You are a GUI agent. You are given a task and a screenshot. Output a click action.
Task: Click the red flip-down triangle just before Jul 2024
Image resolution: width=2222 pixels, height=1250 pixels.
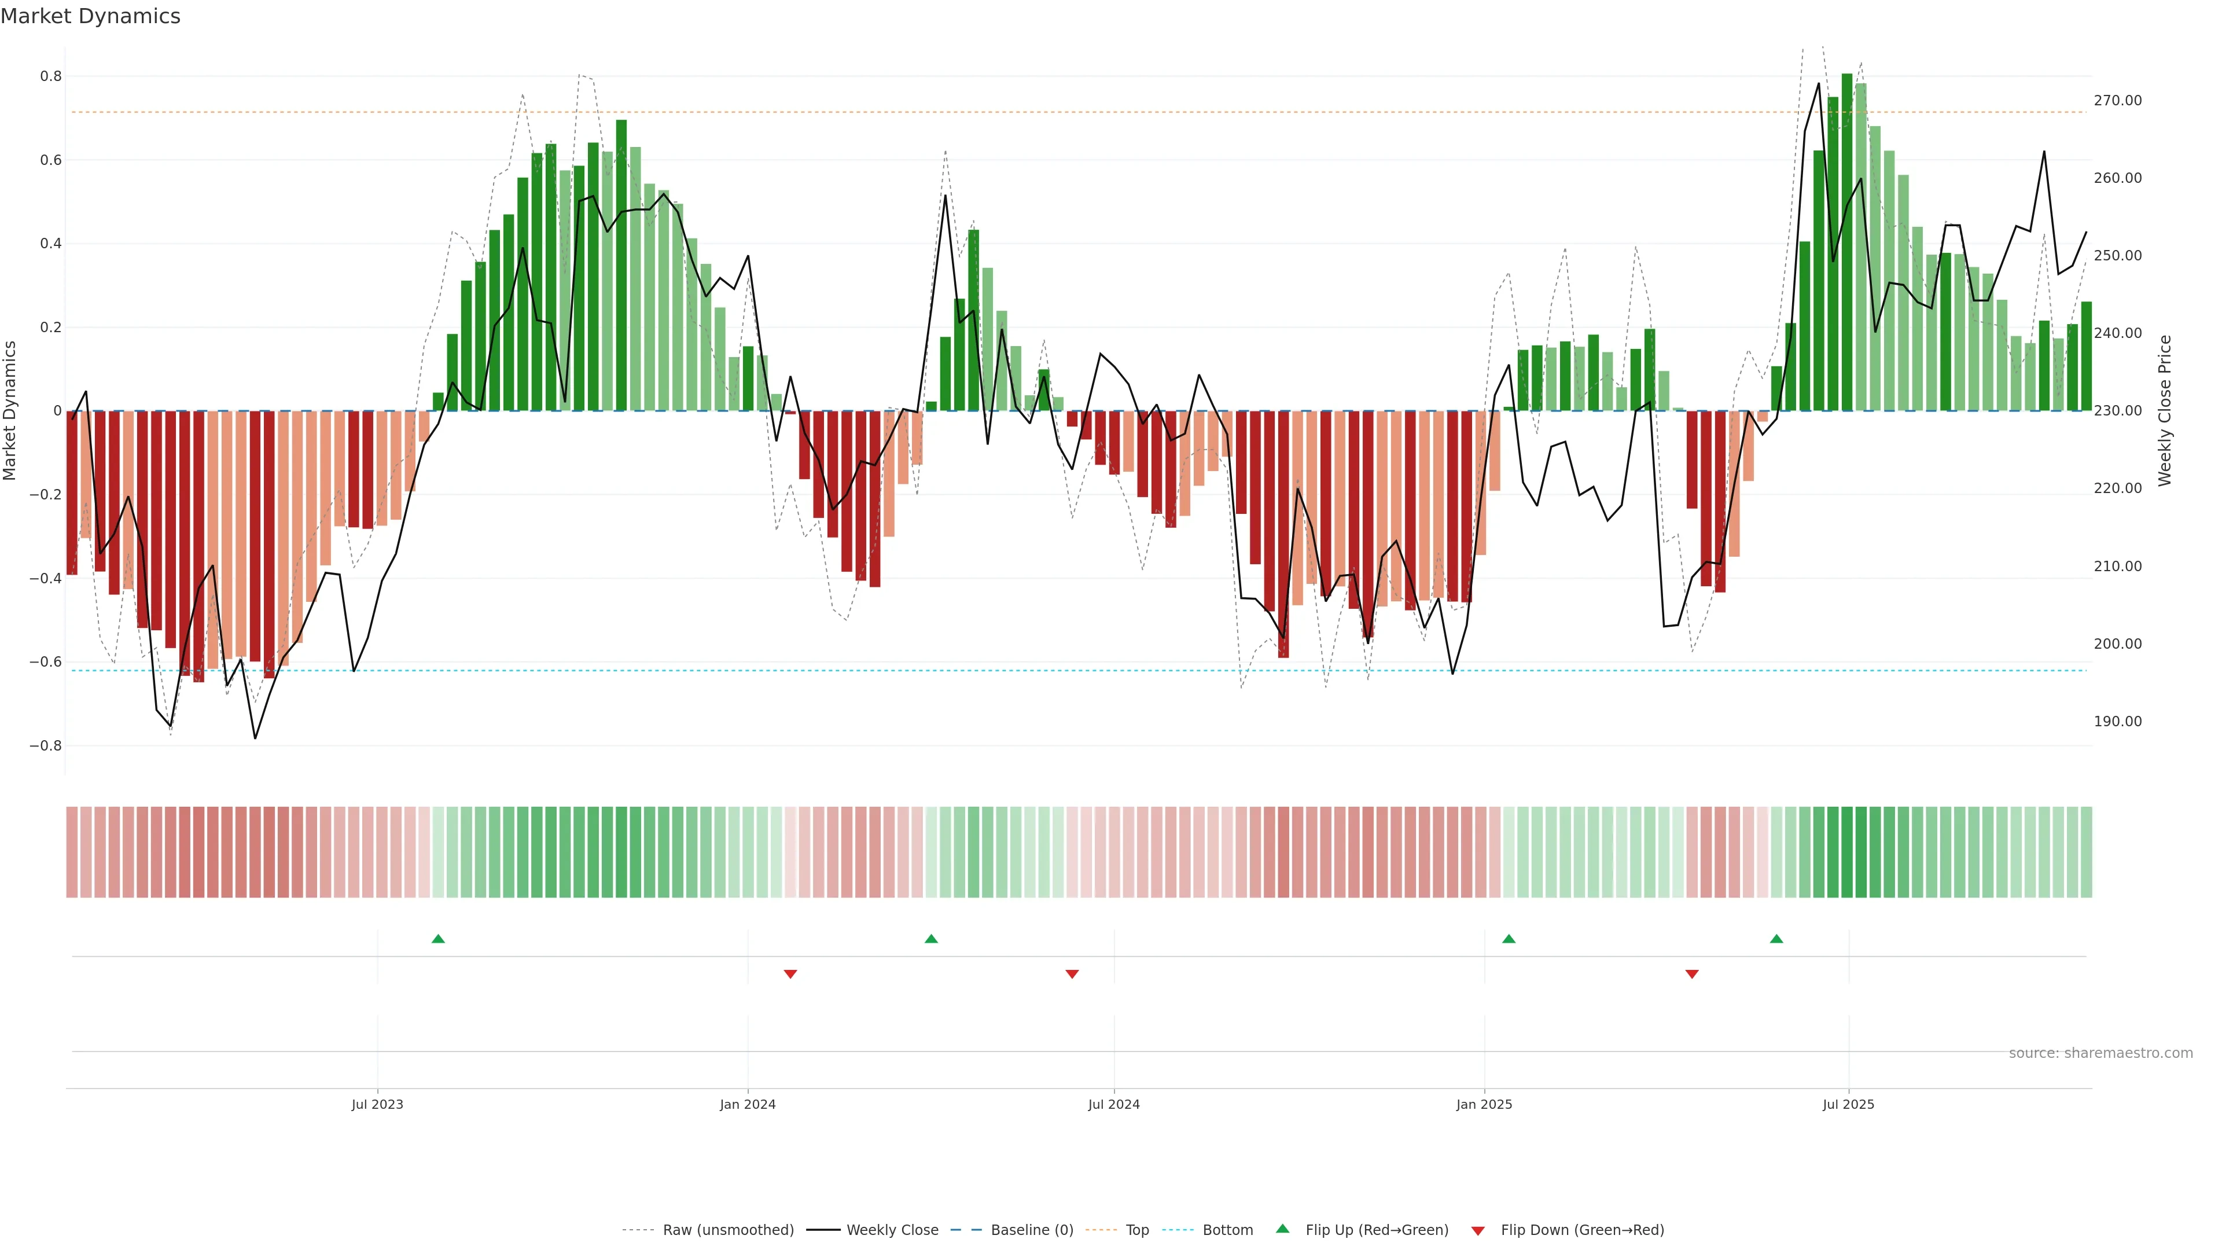pyautogui.click(x=1072, y=974)
